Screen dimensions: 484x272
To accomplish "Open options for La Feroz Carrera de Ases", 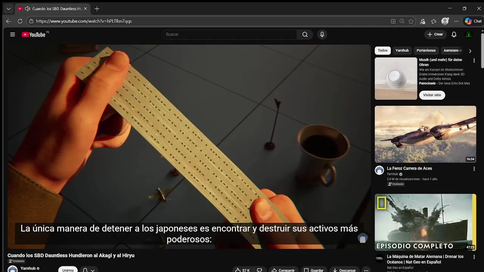I will click(474, 169).
